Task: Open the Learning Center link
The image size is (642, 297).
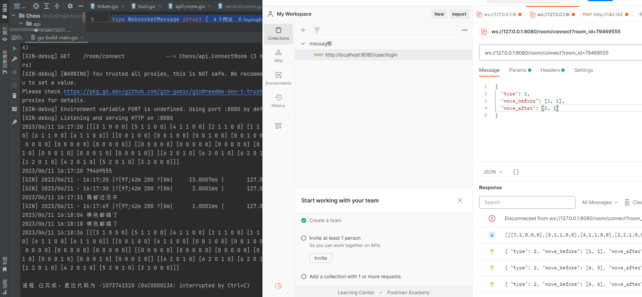Action: [x=356, y=293]
